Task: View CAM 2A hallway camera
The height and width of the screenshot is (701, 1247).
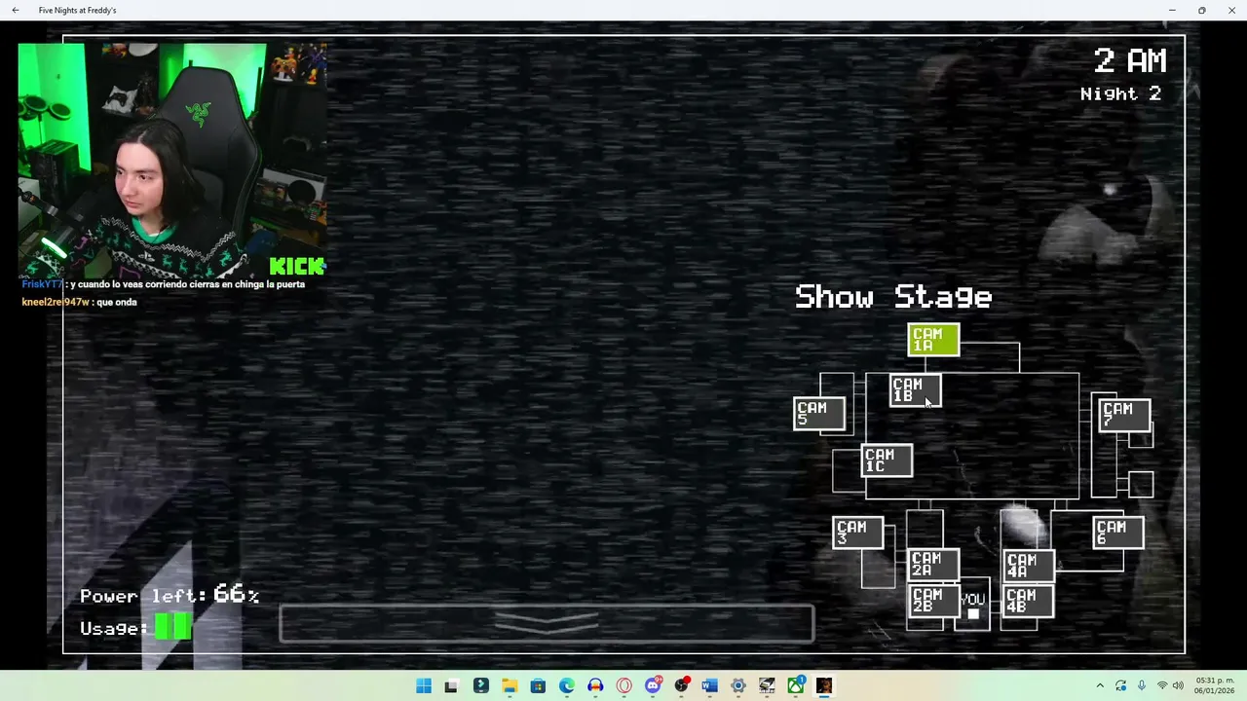Action: click(x=933, y=565)
